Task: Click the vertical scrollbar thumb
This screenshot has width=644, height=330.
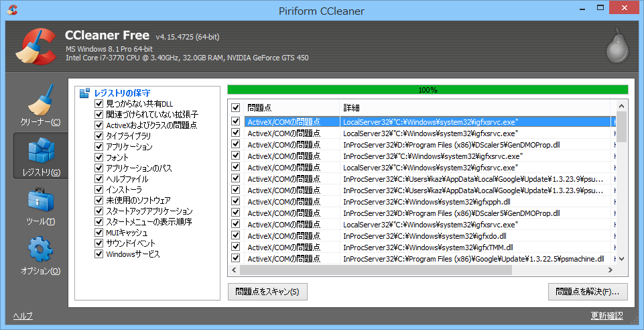Action: (x=621, y=127)
